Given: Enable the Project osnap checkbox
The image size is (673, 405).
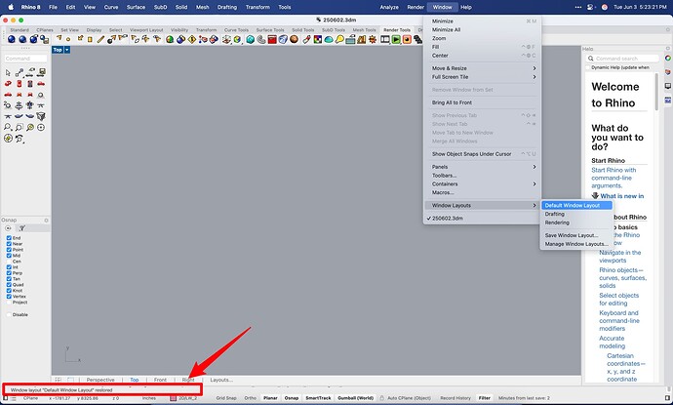Looking at the screenshot, I should pyautogui.click(x=9, y=303).
